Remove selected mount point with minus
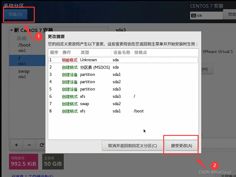The width and height of the screenshot is (236, 177). [29, 145]
